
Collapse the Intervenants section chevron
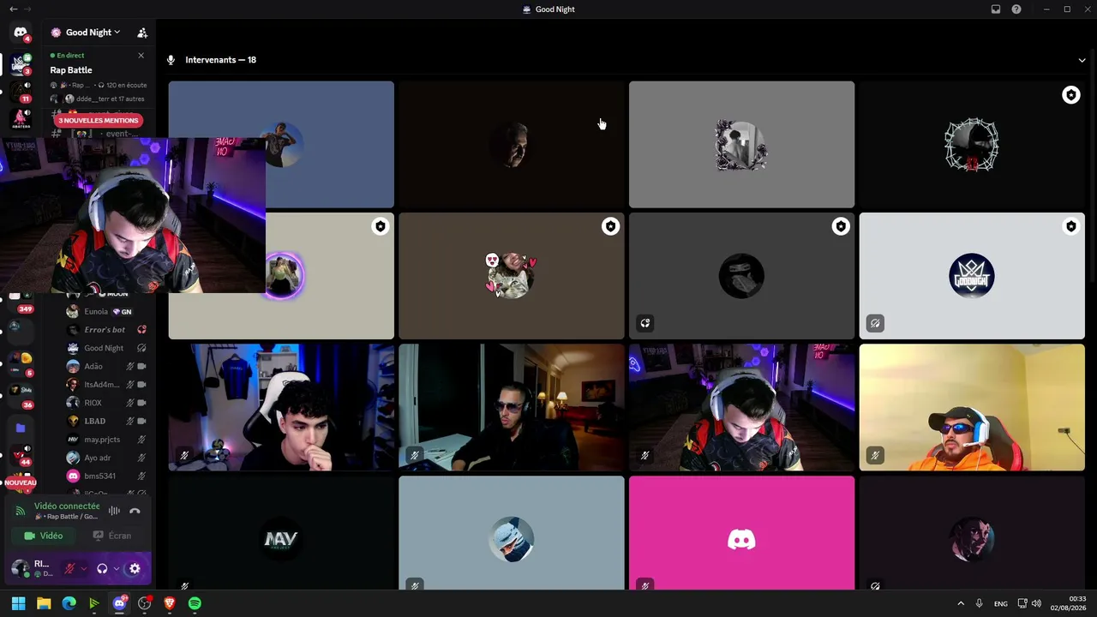1082,60
